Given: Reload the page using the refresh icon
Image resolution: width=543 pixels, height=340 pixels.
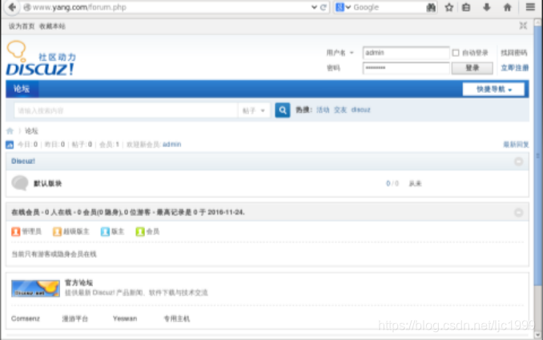Looking at the screenshot, I should click(x=324, y=7).
